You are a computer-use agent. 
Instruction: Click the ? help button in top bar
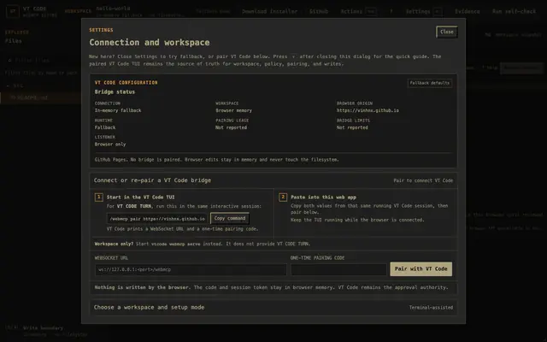click(391, 11)
